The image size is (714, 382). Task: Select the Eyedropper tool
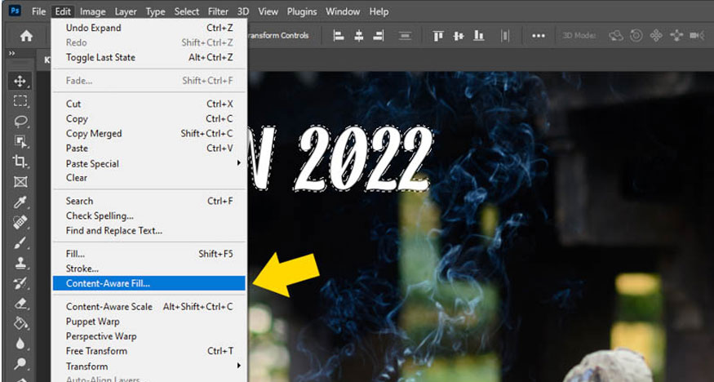pyautogui.click(x=20, y=202)
